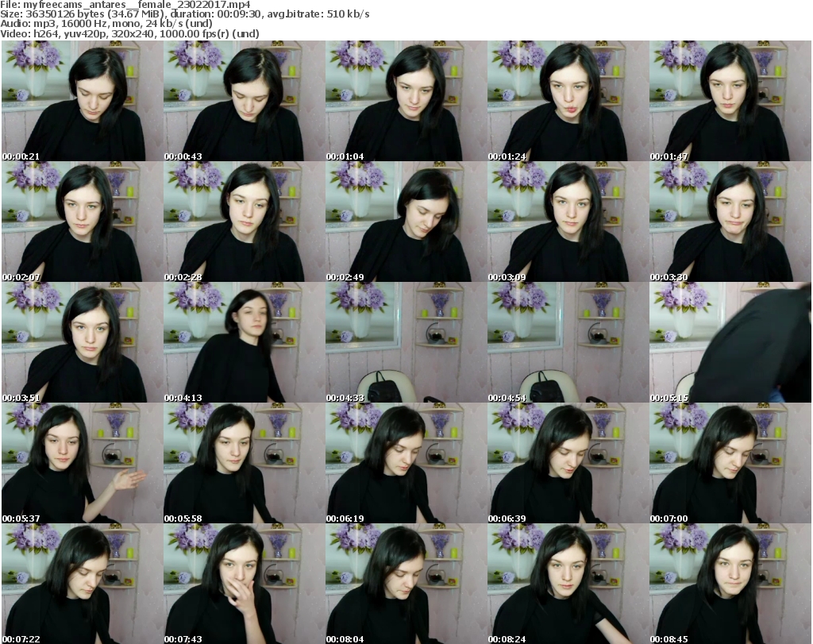
Task: Click the 00:05:37 thumbnail
Action: point(82,464)
